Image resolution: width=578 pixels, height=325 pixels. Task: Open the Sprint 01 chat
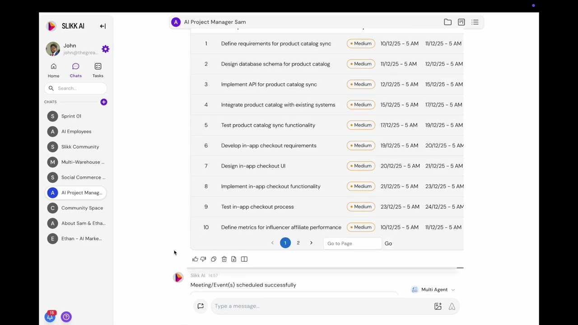point(76,116)
